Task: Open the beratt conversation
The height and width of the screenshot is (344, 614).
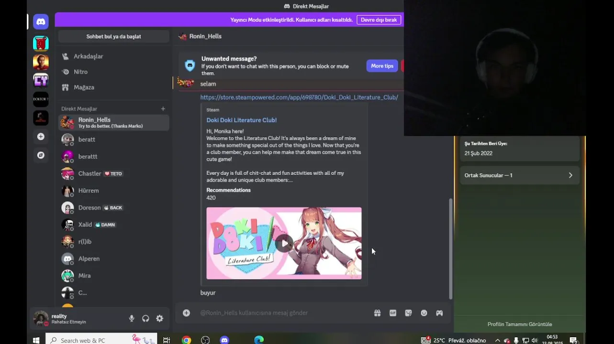Action: (113, 140)
